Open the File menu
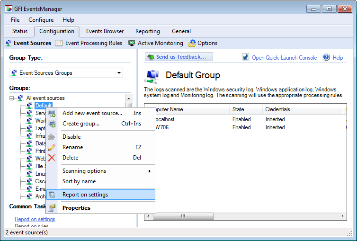This screenshot has height=241, width=357. [x=15, y=20]
